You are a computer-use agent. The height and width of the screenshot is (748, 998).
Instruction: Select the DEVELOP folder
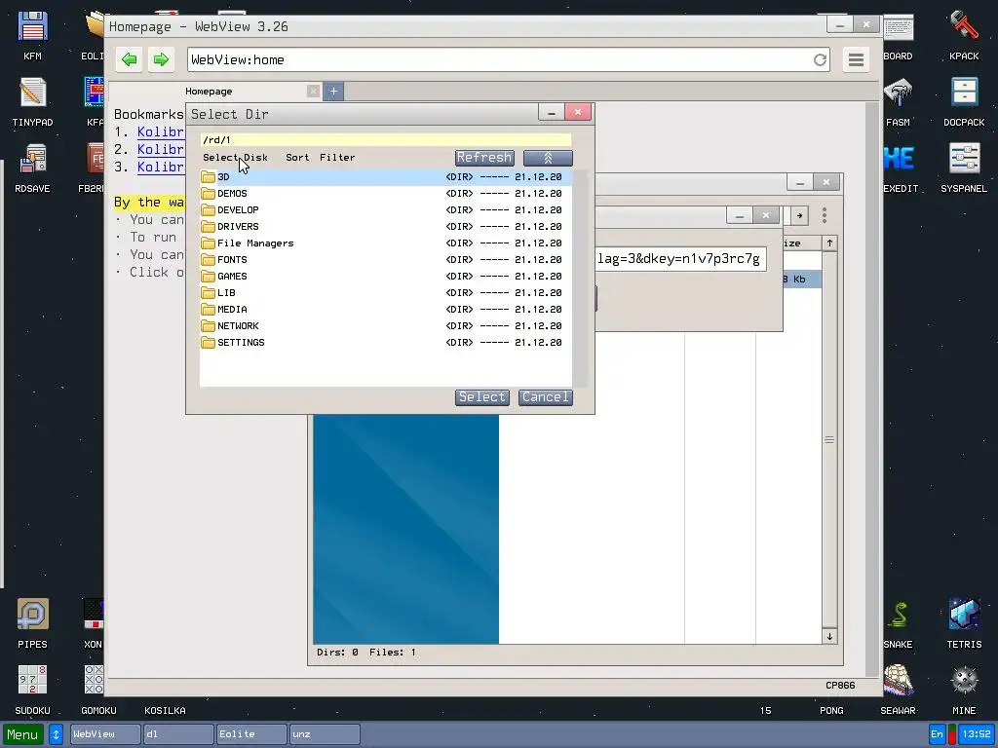[386, 210]
